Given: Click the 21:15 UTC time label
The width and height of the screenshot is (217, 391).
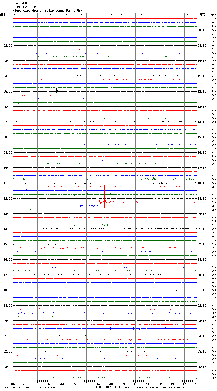Looking at the screenshot, I should tap(202, 229).
